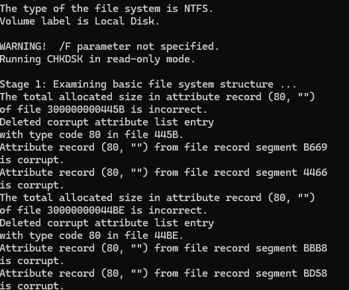Viewport: 349px width, 290px height.
Task: Click 'is corrupt.' below the B669 line
Action: click(x=32, y=160)
